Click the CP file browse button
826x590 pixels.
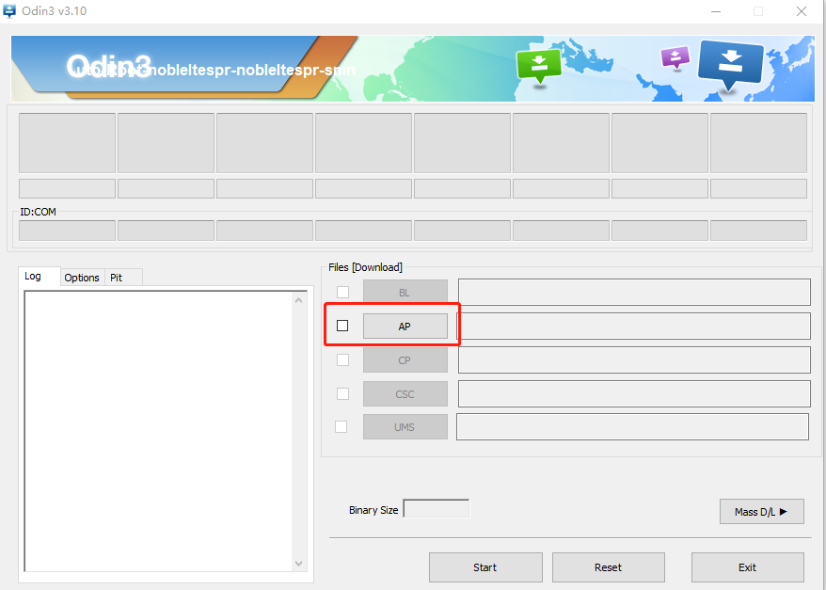click(x=405, y=360)
